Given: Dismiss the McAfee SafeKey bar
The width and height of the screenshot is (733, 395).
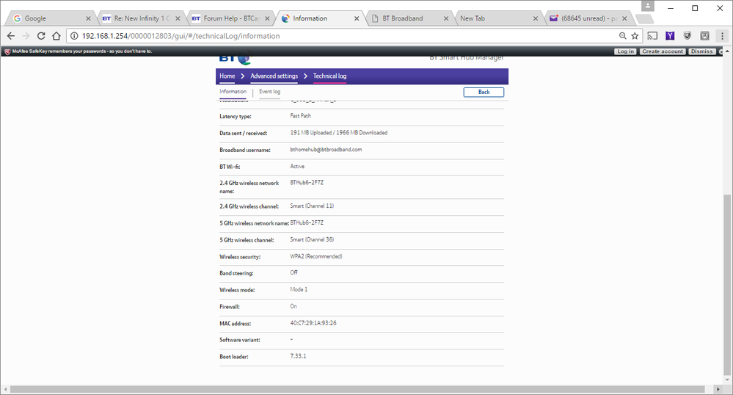Looking at the screenshot, I should [701, 51].
